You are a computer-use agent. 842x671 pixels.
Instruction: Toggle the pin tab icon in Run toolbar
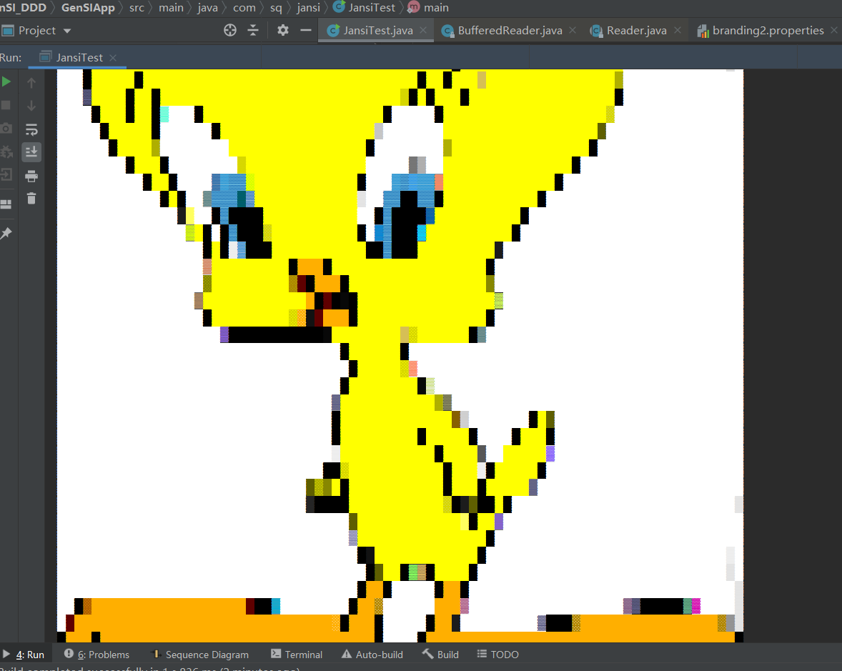click(x=6, y=233)
